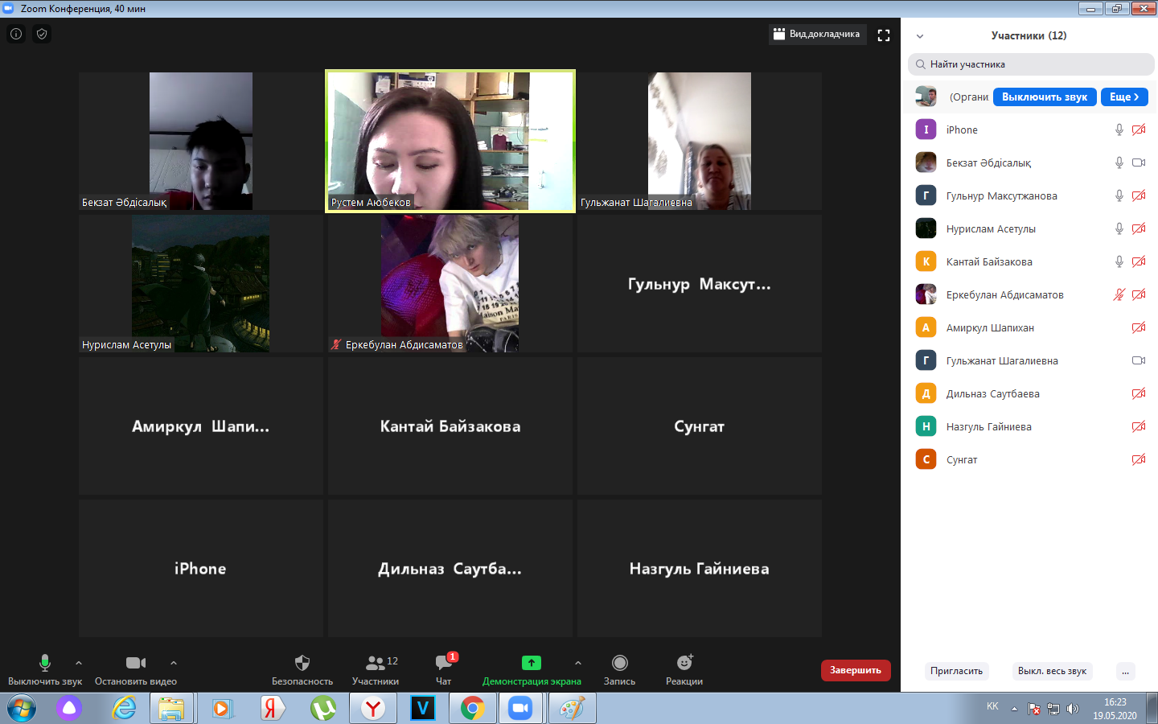Open the three-dots menu in participants panel

click(x=1126, y=671)
